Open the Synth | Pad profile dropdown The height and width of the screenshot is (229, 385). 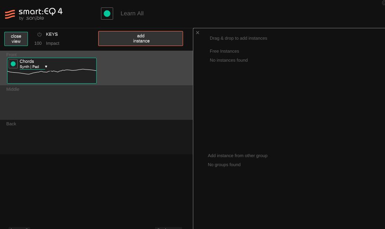(29, 67)
